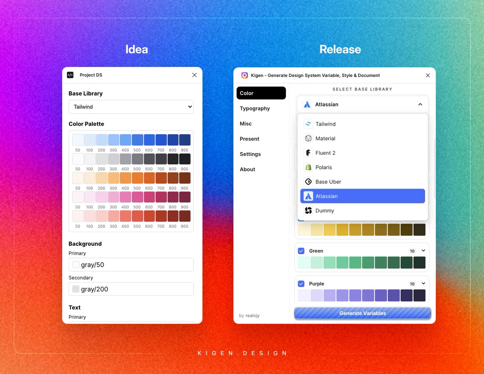This screenshot has width=484, height=374.
Task: Choose Base Uber from the library list
Action: (x=363, y=182)
